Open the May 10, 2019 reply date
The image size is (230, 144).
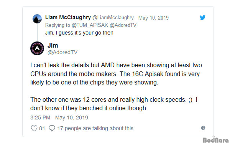153,18
